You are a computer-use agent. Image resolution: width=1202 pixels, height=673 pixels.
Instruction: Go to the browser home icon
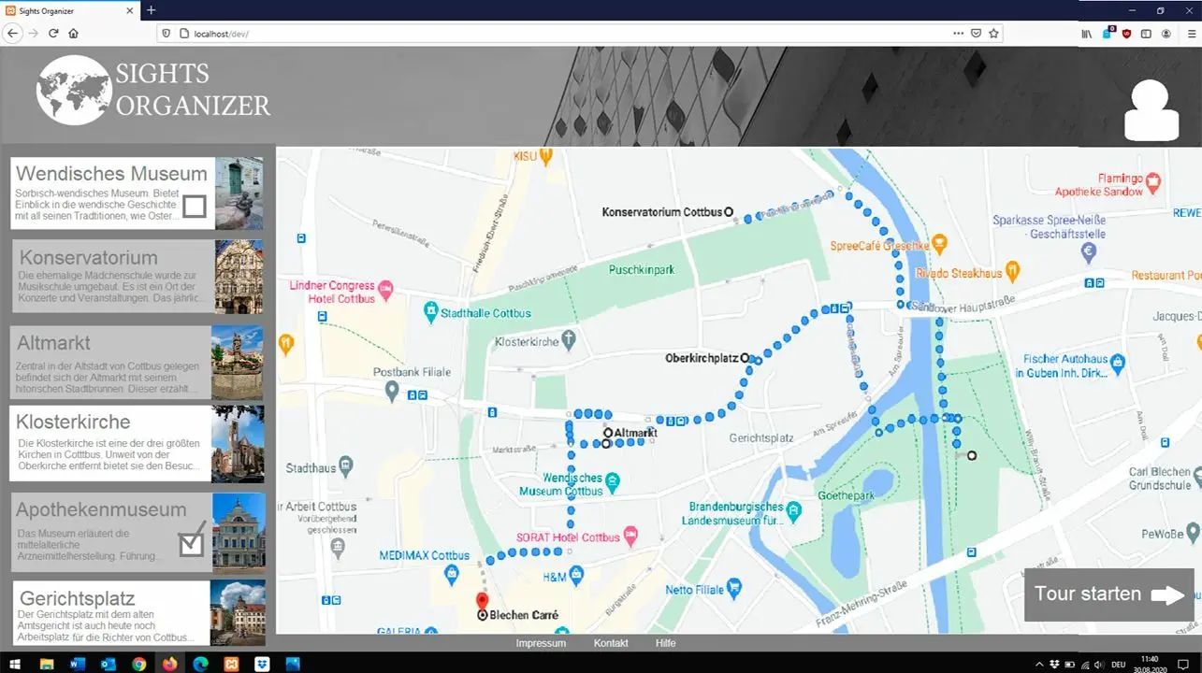73,33
